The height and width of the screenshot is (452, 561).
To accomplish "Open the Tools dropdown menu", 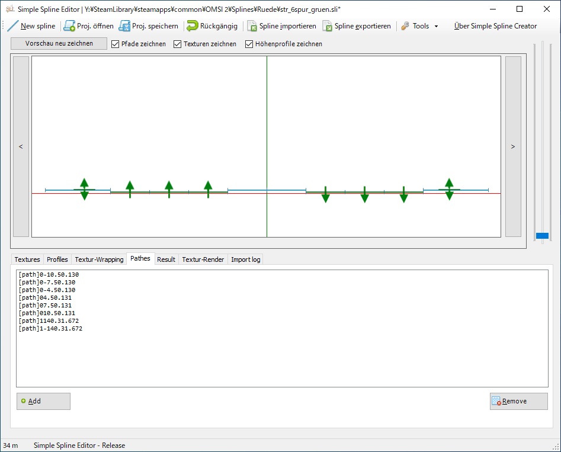I will [x=420, y=26].
